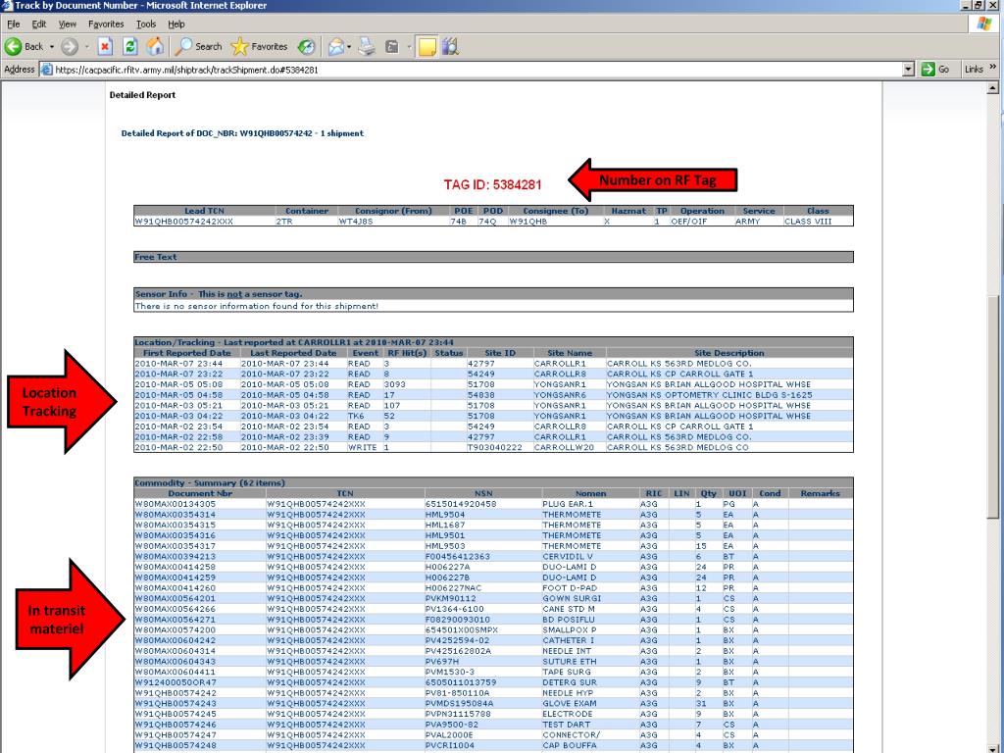Open the File menu
Image resolution: width=1004 pixels, height=753 pixels.
(x=14, y=24)
